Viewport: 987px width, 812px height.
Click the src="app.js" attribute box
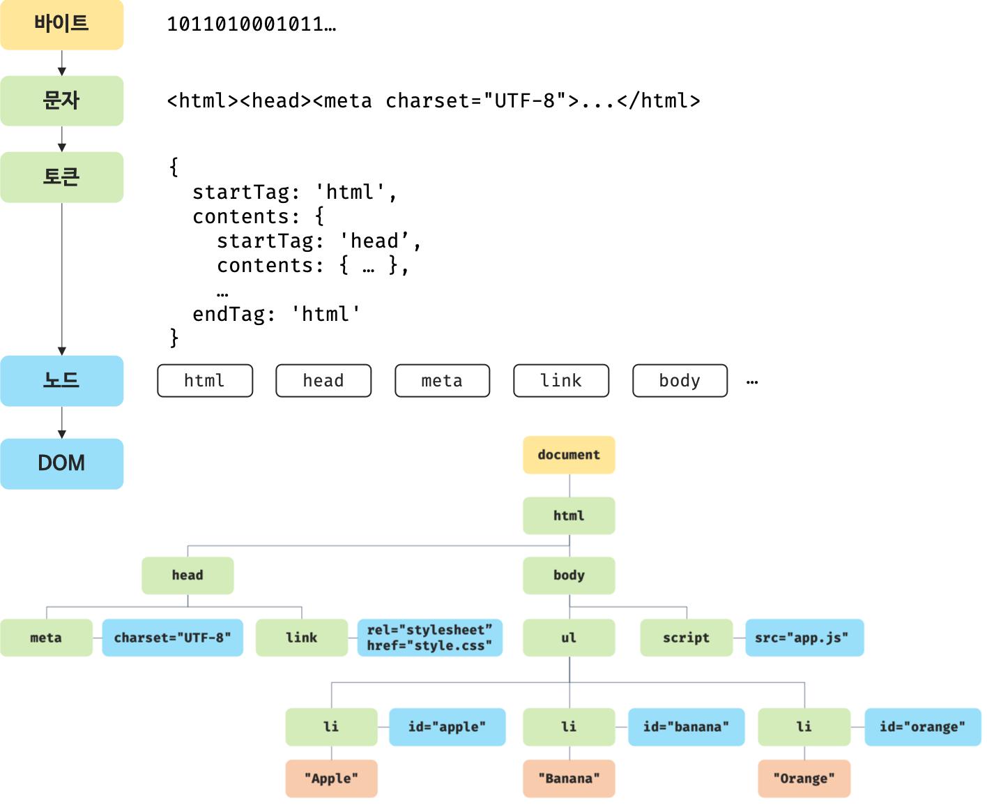point(805,638)
